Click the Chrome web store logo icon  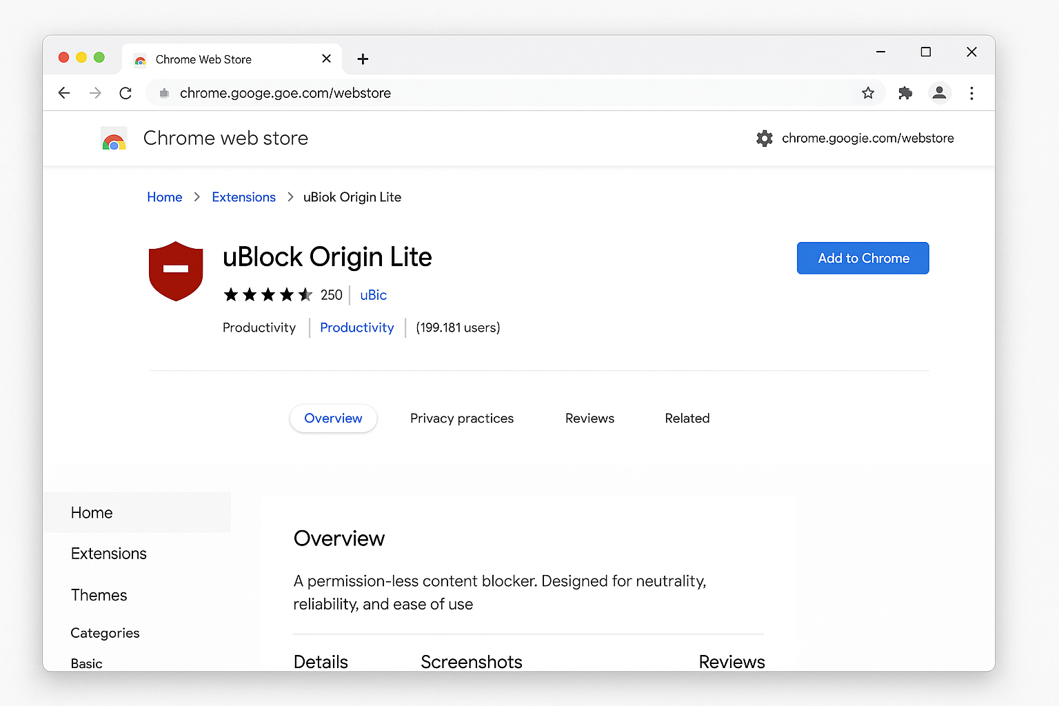(x=114, y=139)
